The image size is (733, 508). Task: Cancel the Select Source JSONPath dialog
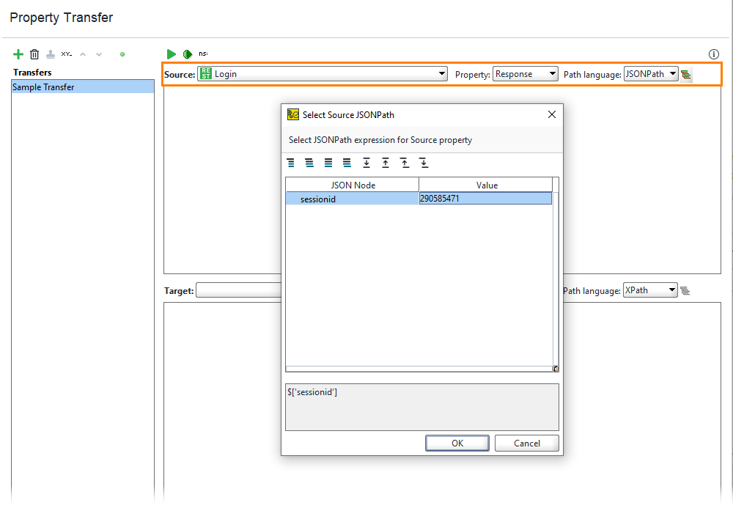point(526,443)
